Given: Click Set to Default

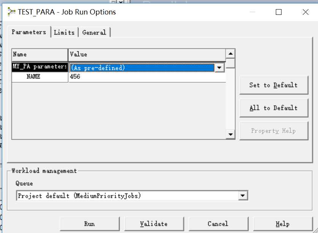Looking at the screenshot, I should click(274, 85).
